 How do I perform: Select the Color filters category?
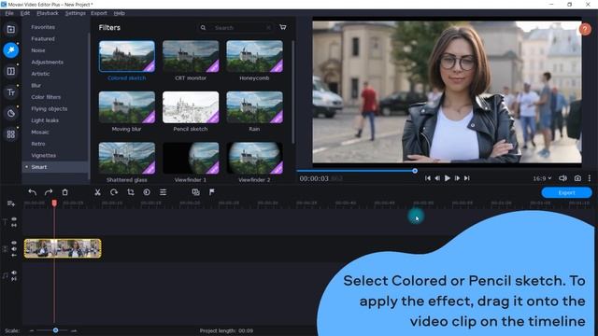[46, 97]
